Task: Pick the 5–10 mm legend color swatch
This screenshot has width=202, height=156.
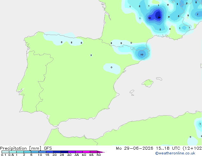Action: (x=35, y=152)
